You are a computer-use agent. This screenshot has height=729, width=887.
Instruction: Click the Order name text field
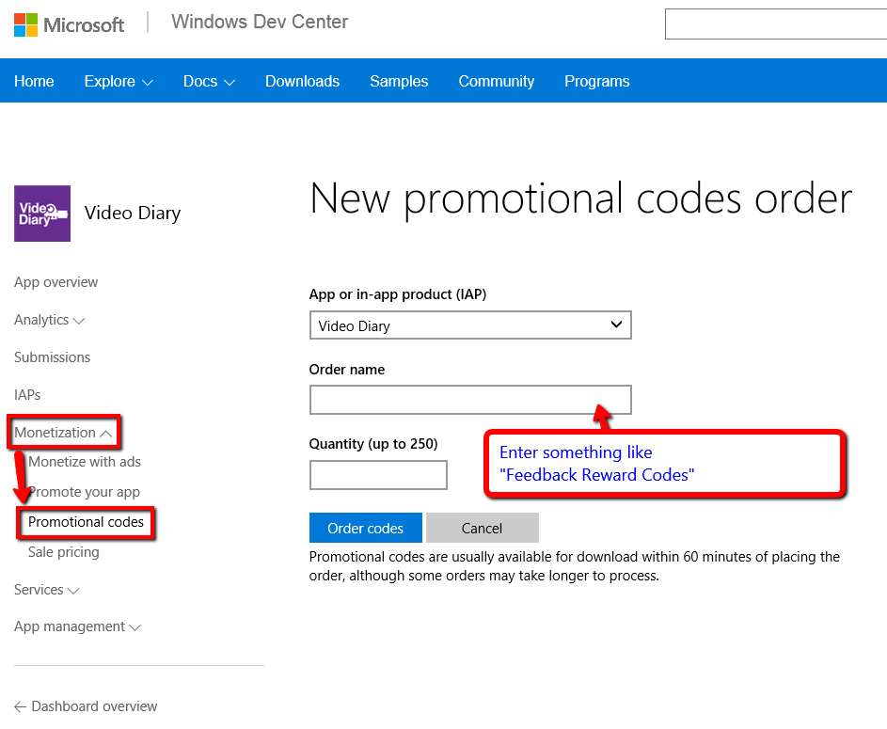469,400
